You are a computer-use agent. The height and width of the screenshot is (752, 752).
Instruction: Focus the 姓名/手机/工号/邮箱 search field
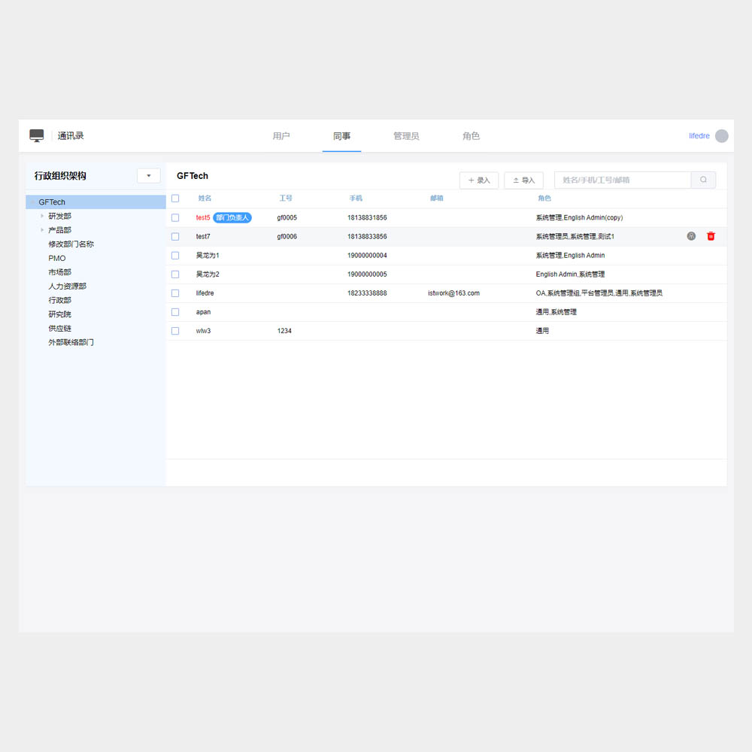tap(622, 180)
